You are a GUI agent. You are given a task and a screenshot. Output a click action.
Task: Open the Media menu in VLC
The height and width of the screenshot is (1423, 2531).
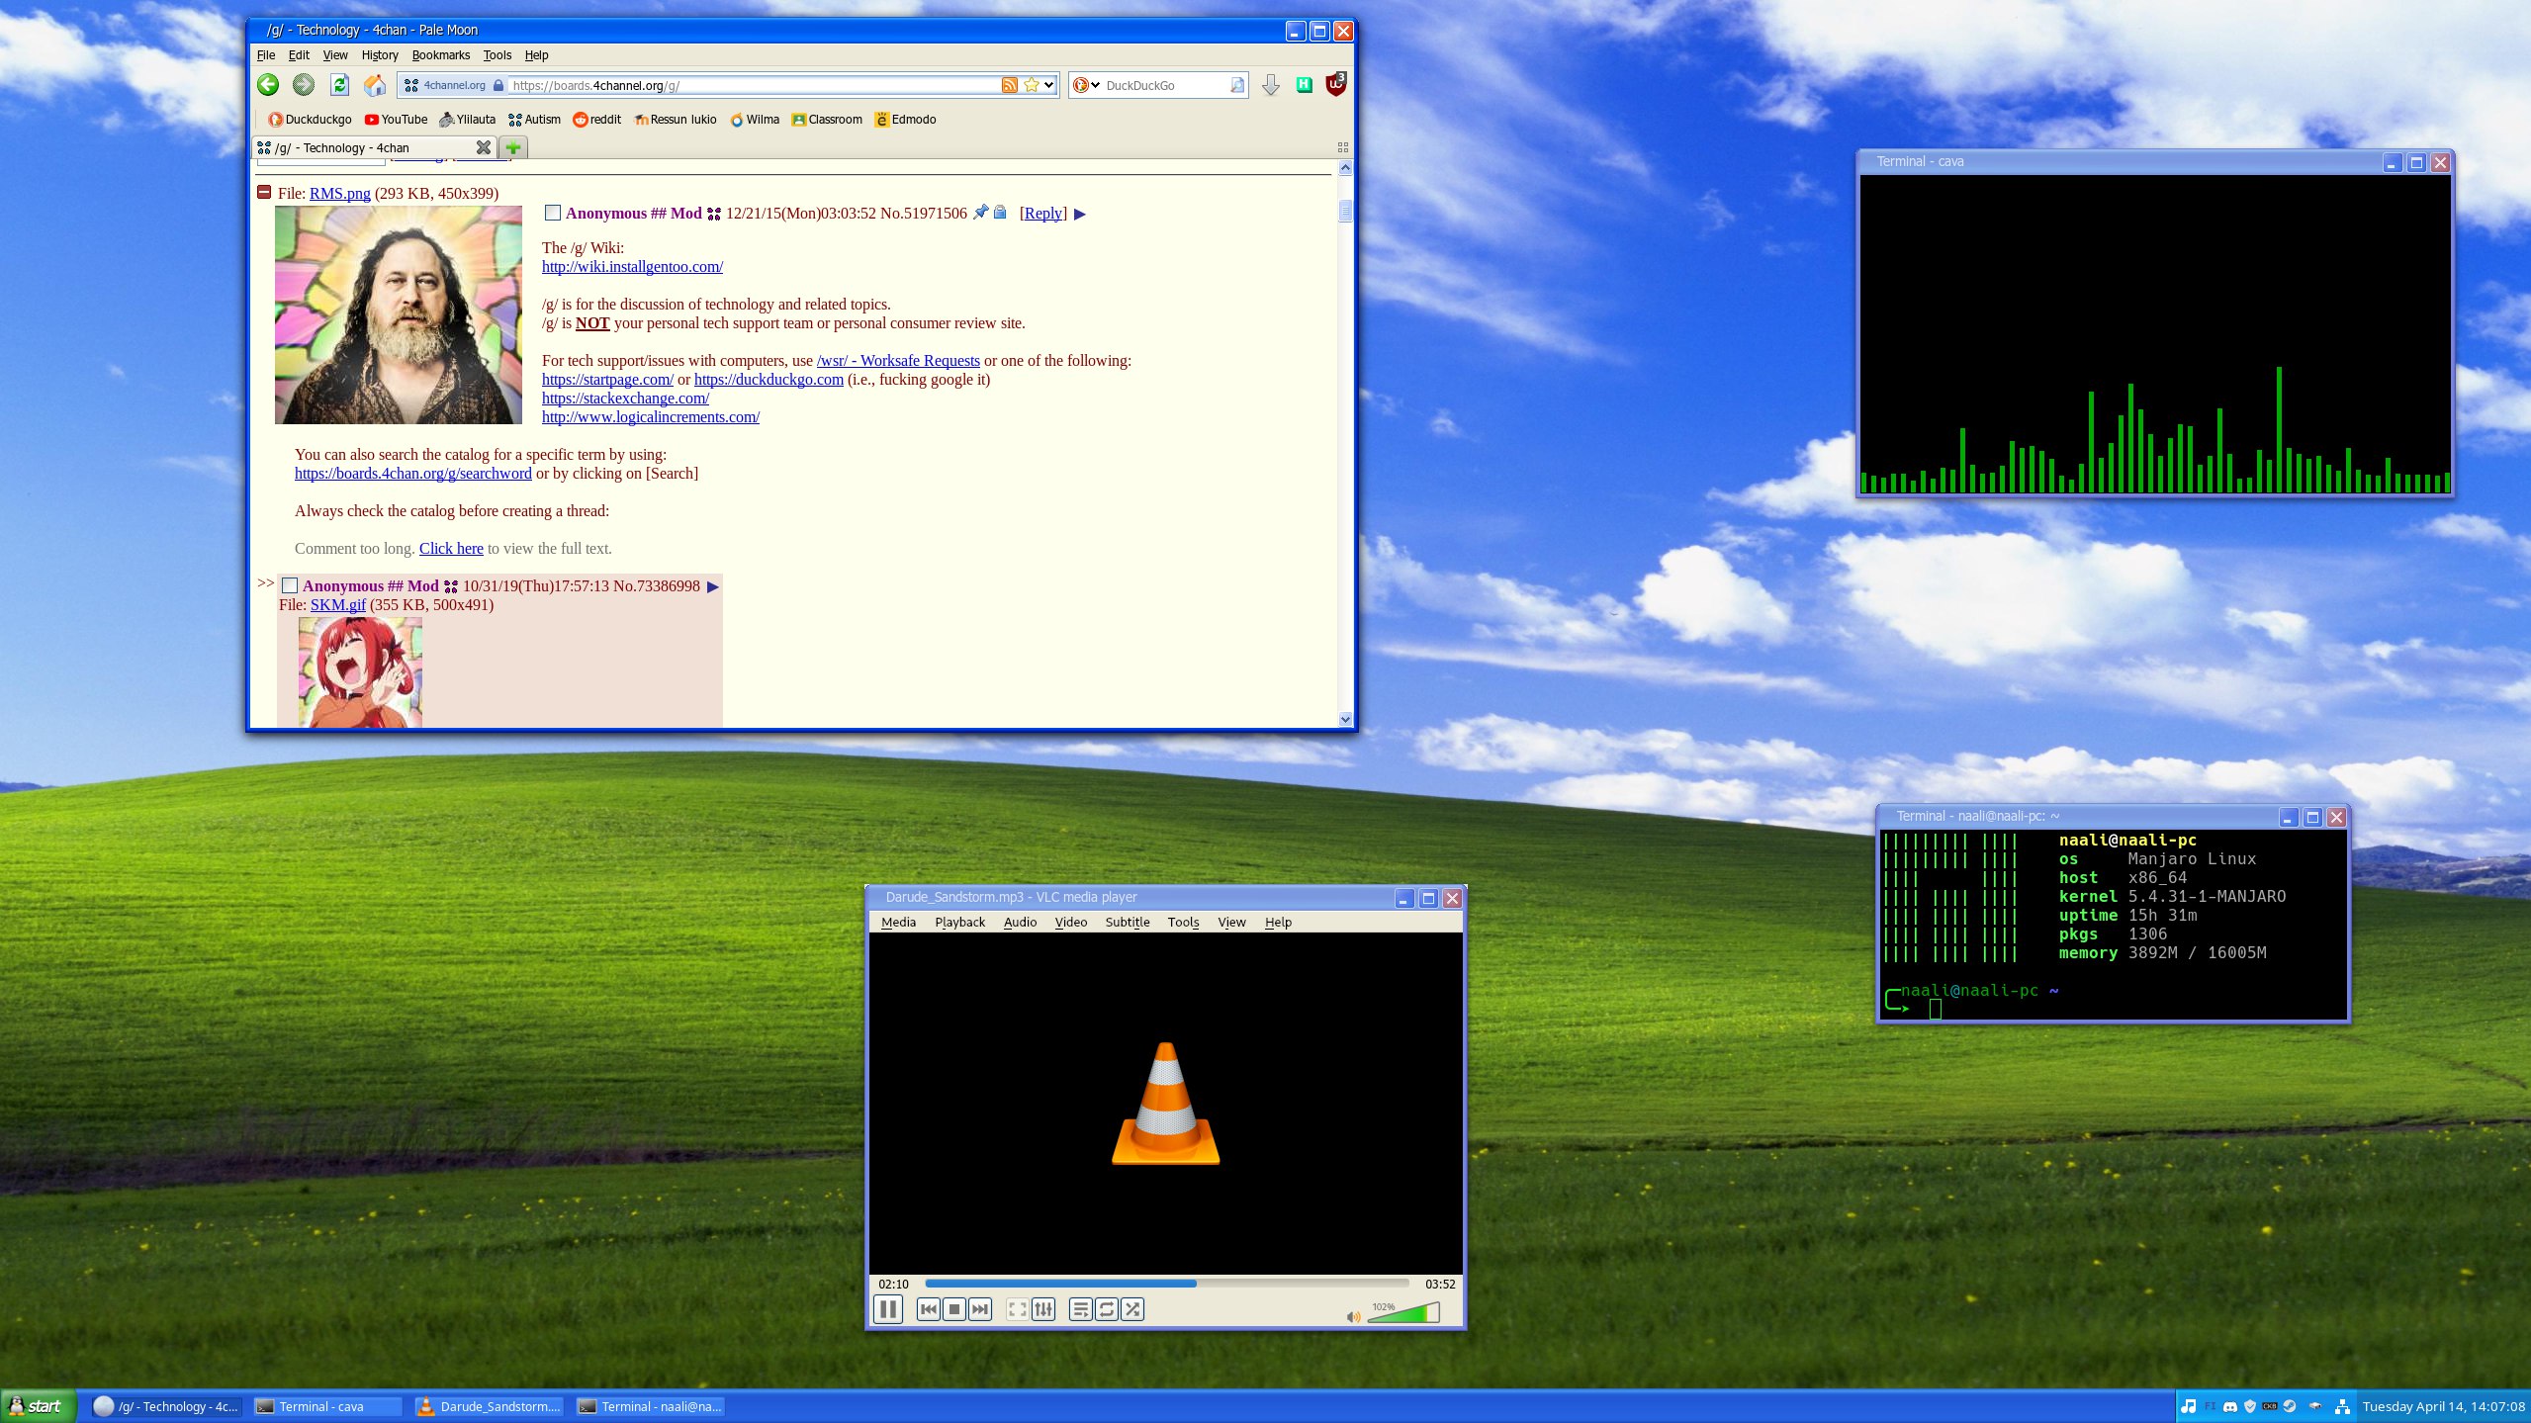898,922
